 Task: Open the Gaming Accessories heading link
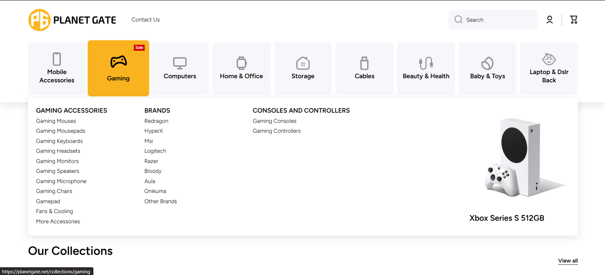point(71,110)
